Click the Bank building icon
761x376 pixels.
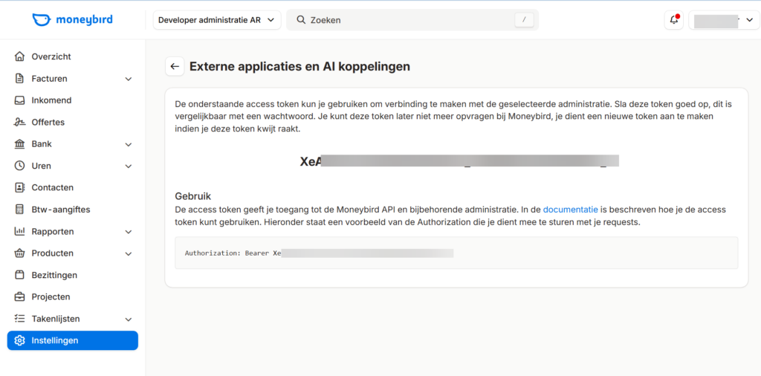[19, 144]
